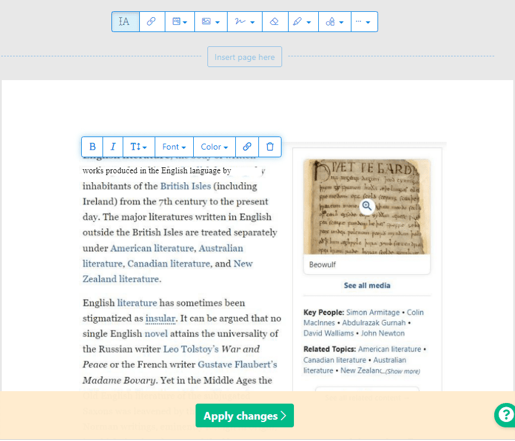This screenshot has height=441, width=515.
Task: Open the Color picker dropdown
Action: tap(214, 147)
